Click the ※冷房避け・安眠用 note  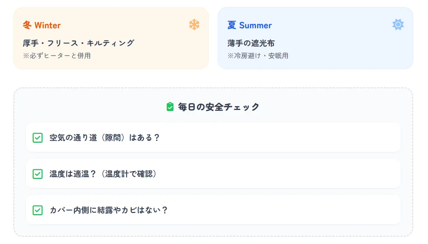pyautogui.click(x=258, y=56)
